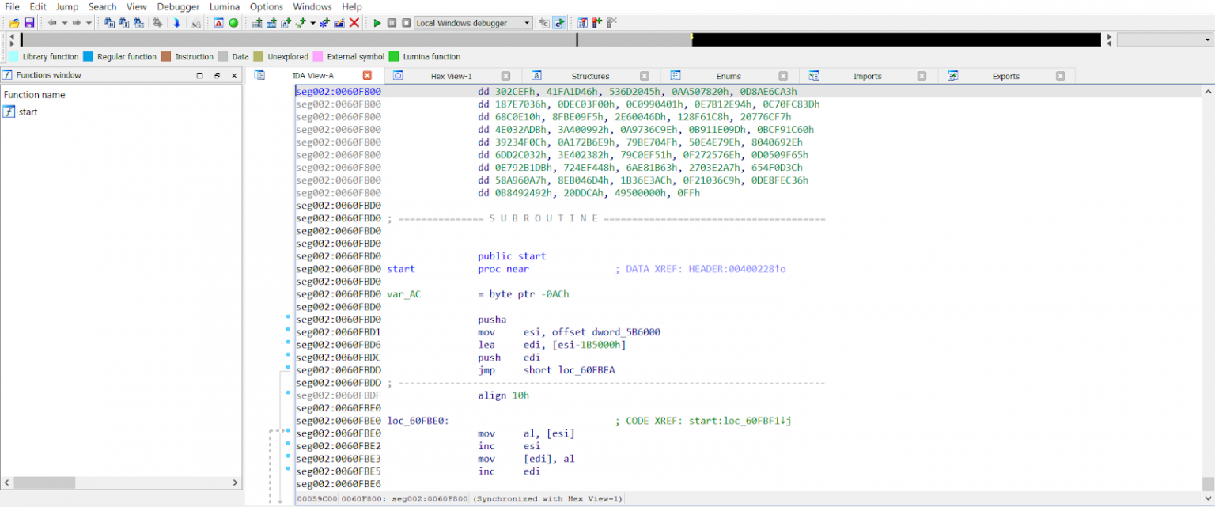Click the Save database floppy icon
The height and width of the screenshot is (507, 1215).
[x=29, y=23]
